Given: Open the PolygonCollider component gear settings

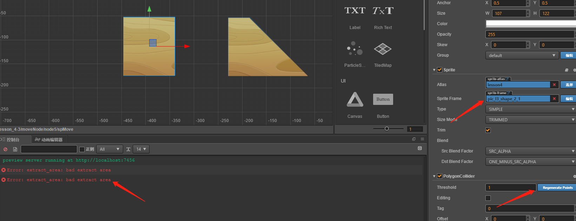Looking at the screenshot, I should (574, 176).
